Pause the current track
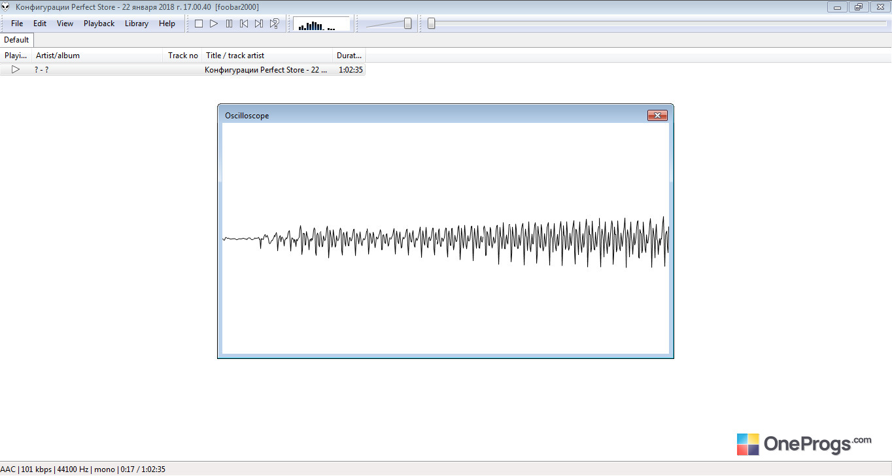 (229, 24)
